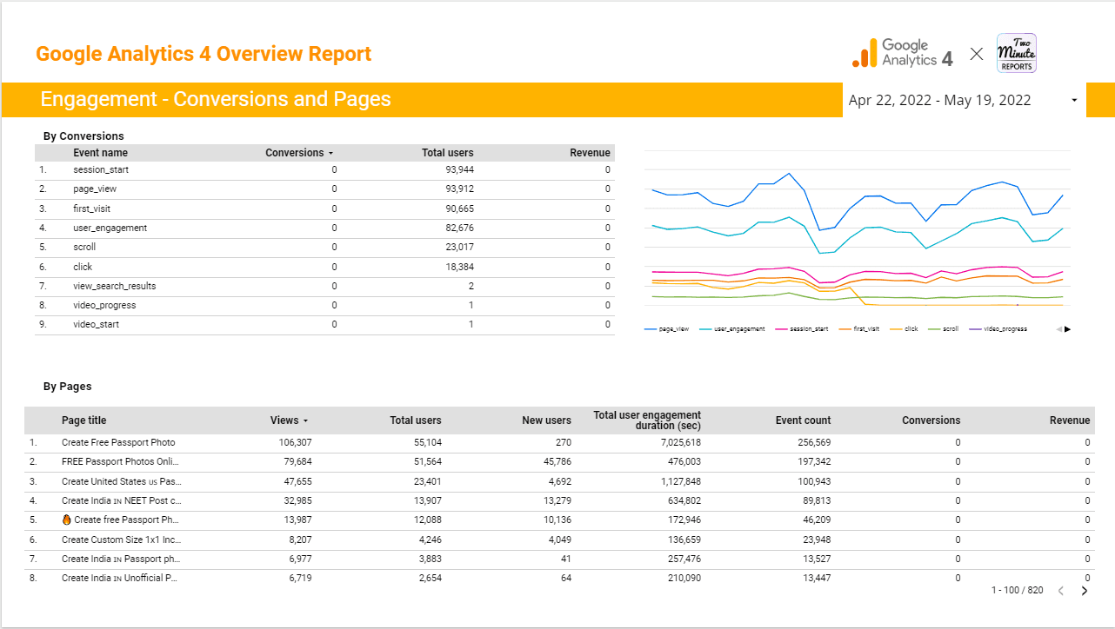Image resolution: width=1115 pixels, height=629 pixels.
Task: Click engagement duration value 7,025,618
Action: [x=680, y=443]
